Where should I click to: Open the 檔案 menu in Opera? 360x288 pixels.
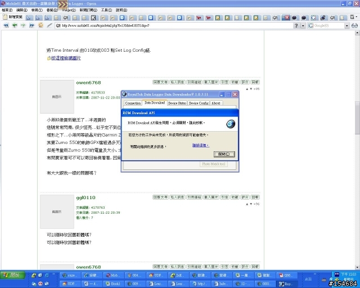coord(7,10)
